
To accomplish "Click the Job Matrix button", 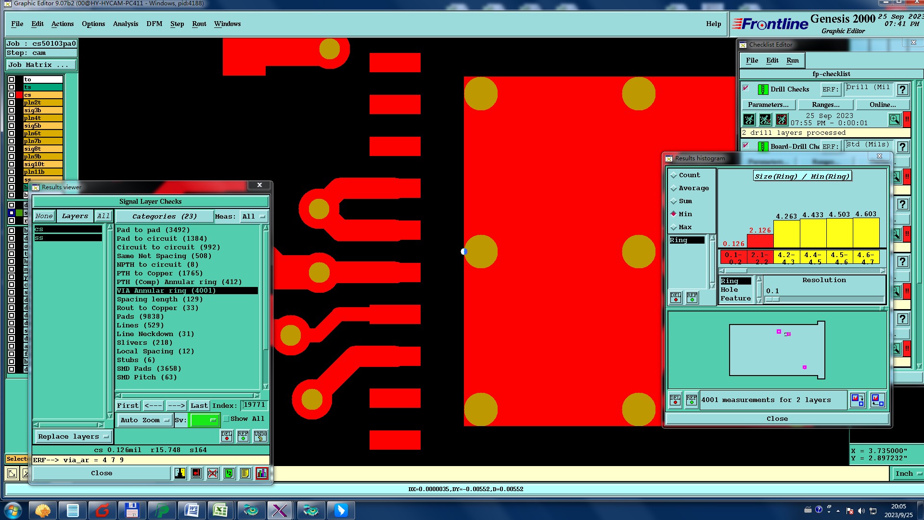I will (x=41, y=65).
